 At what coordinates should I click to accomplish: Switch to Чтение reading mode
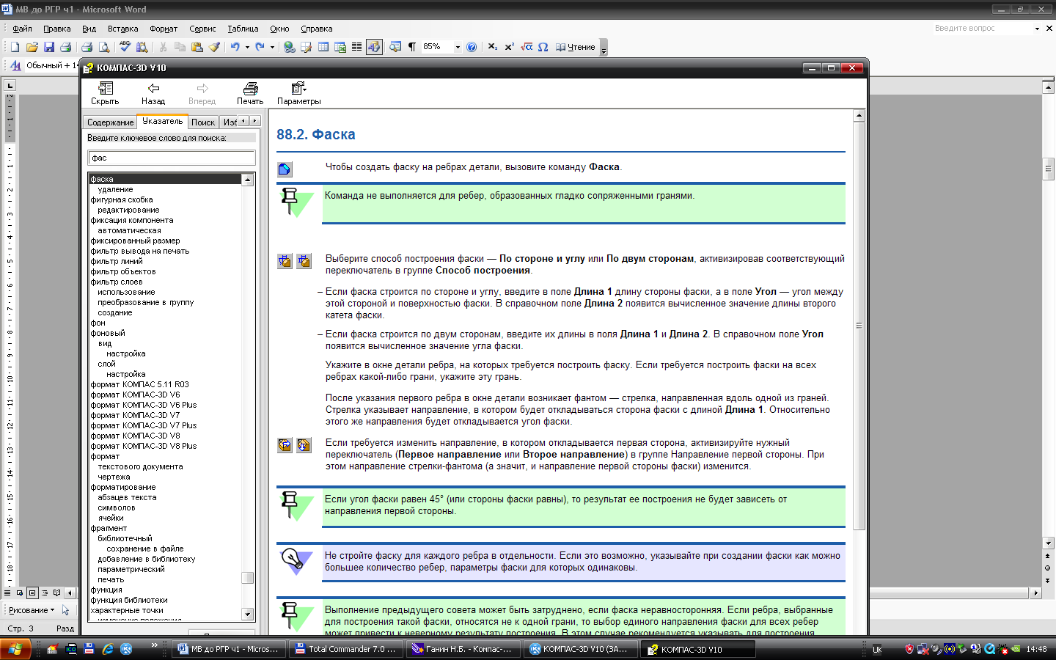(x=575, y=47)
